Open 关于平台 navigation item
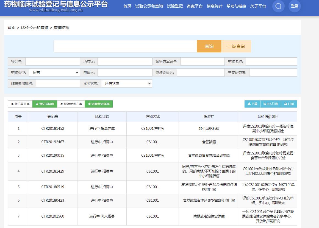Screen dimensions: 319x228 point(258,6)
